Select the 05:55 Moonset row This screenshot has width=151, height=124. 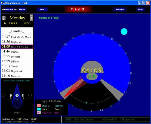pyautogui.click(x=17, y=56)
